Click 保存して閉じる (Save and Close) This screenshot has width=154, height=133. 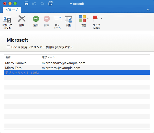pos(7,22)
